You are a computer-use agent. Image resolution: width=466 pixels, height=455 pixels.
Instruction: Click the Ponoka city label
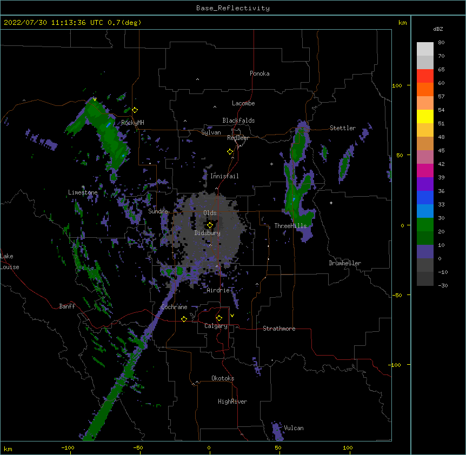[259, 73]
